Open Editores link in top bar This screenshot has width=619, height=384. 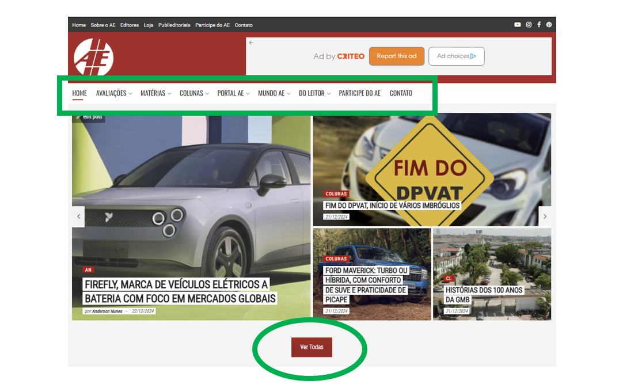(x=130, y=25)
